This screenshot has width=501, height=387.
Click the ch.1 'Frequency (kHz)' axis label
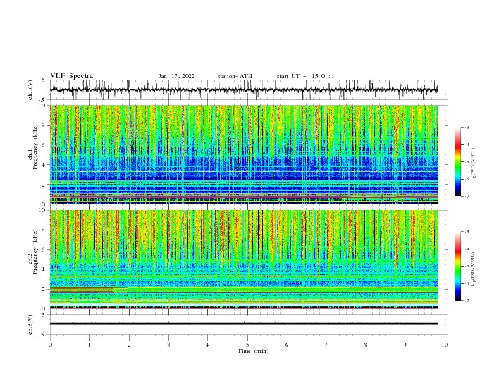pyautogui.click(x=35, y=147)
